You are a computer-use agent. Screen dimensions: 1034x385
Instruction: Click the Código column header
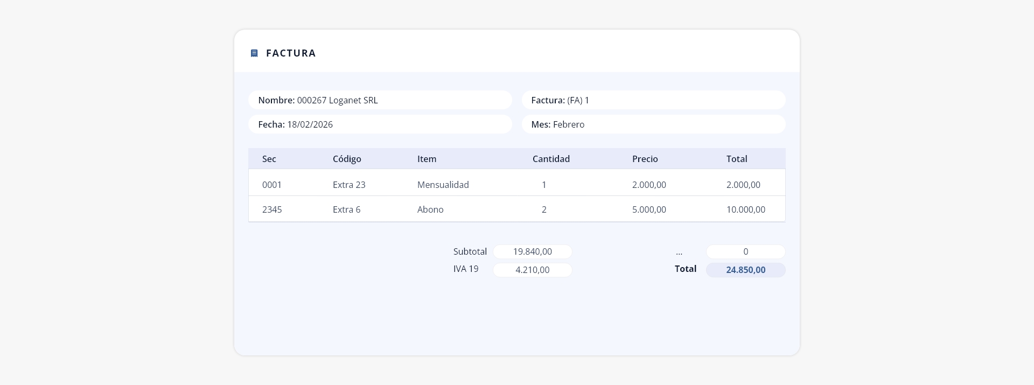[347, 159]
